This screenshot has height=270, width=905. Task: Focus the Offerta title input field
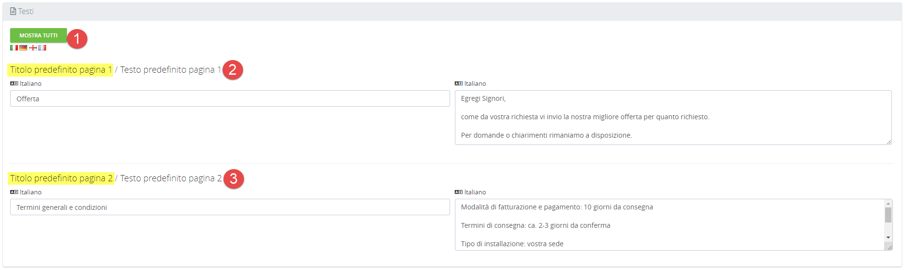(229, 99)
